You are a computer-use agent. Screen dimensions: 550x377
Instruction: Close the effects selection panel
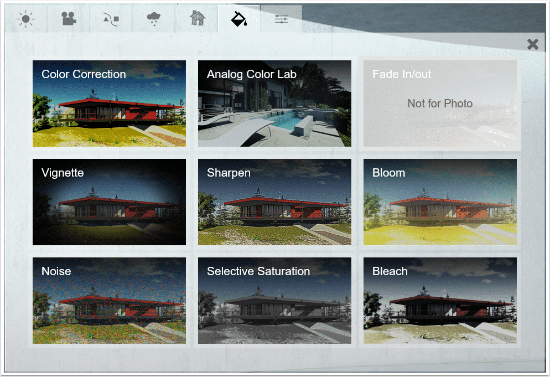[532, 44]
